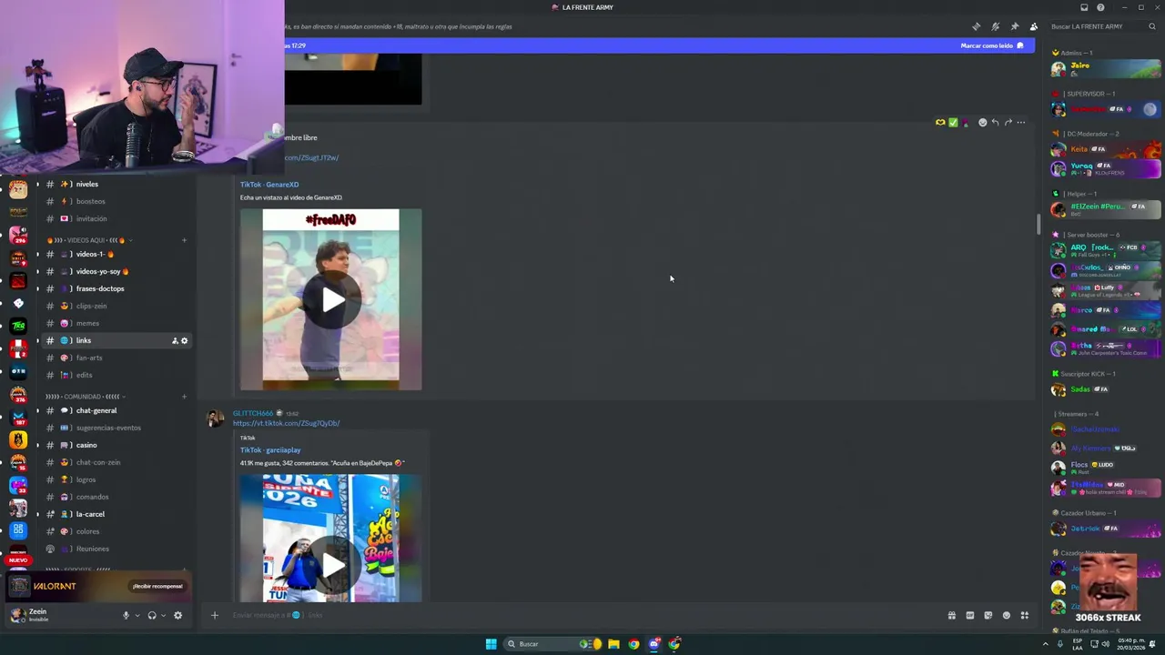Open the gift icon in message bar
This screenshot has width=1165, height=655.
[x=952, y=615]
